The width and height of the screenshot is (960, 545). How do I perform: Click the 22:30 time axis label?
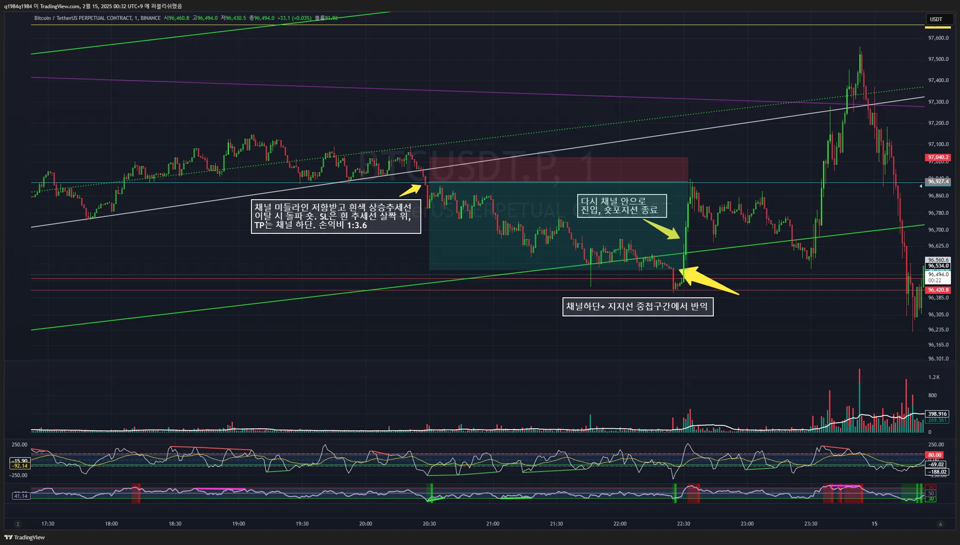pos(683,524)
